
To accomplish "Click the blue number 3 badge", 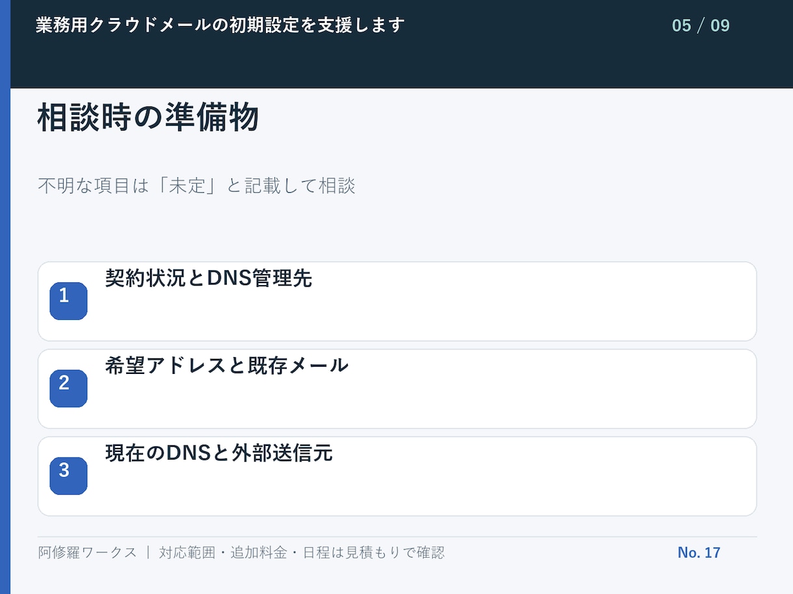I will point(68,476).
